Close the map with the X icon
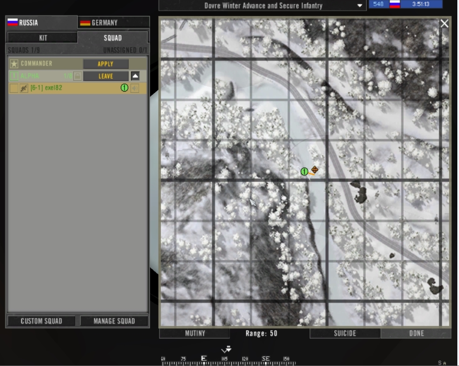Screen dimensions: 459x366 (444, 23)
